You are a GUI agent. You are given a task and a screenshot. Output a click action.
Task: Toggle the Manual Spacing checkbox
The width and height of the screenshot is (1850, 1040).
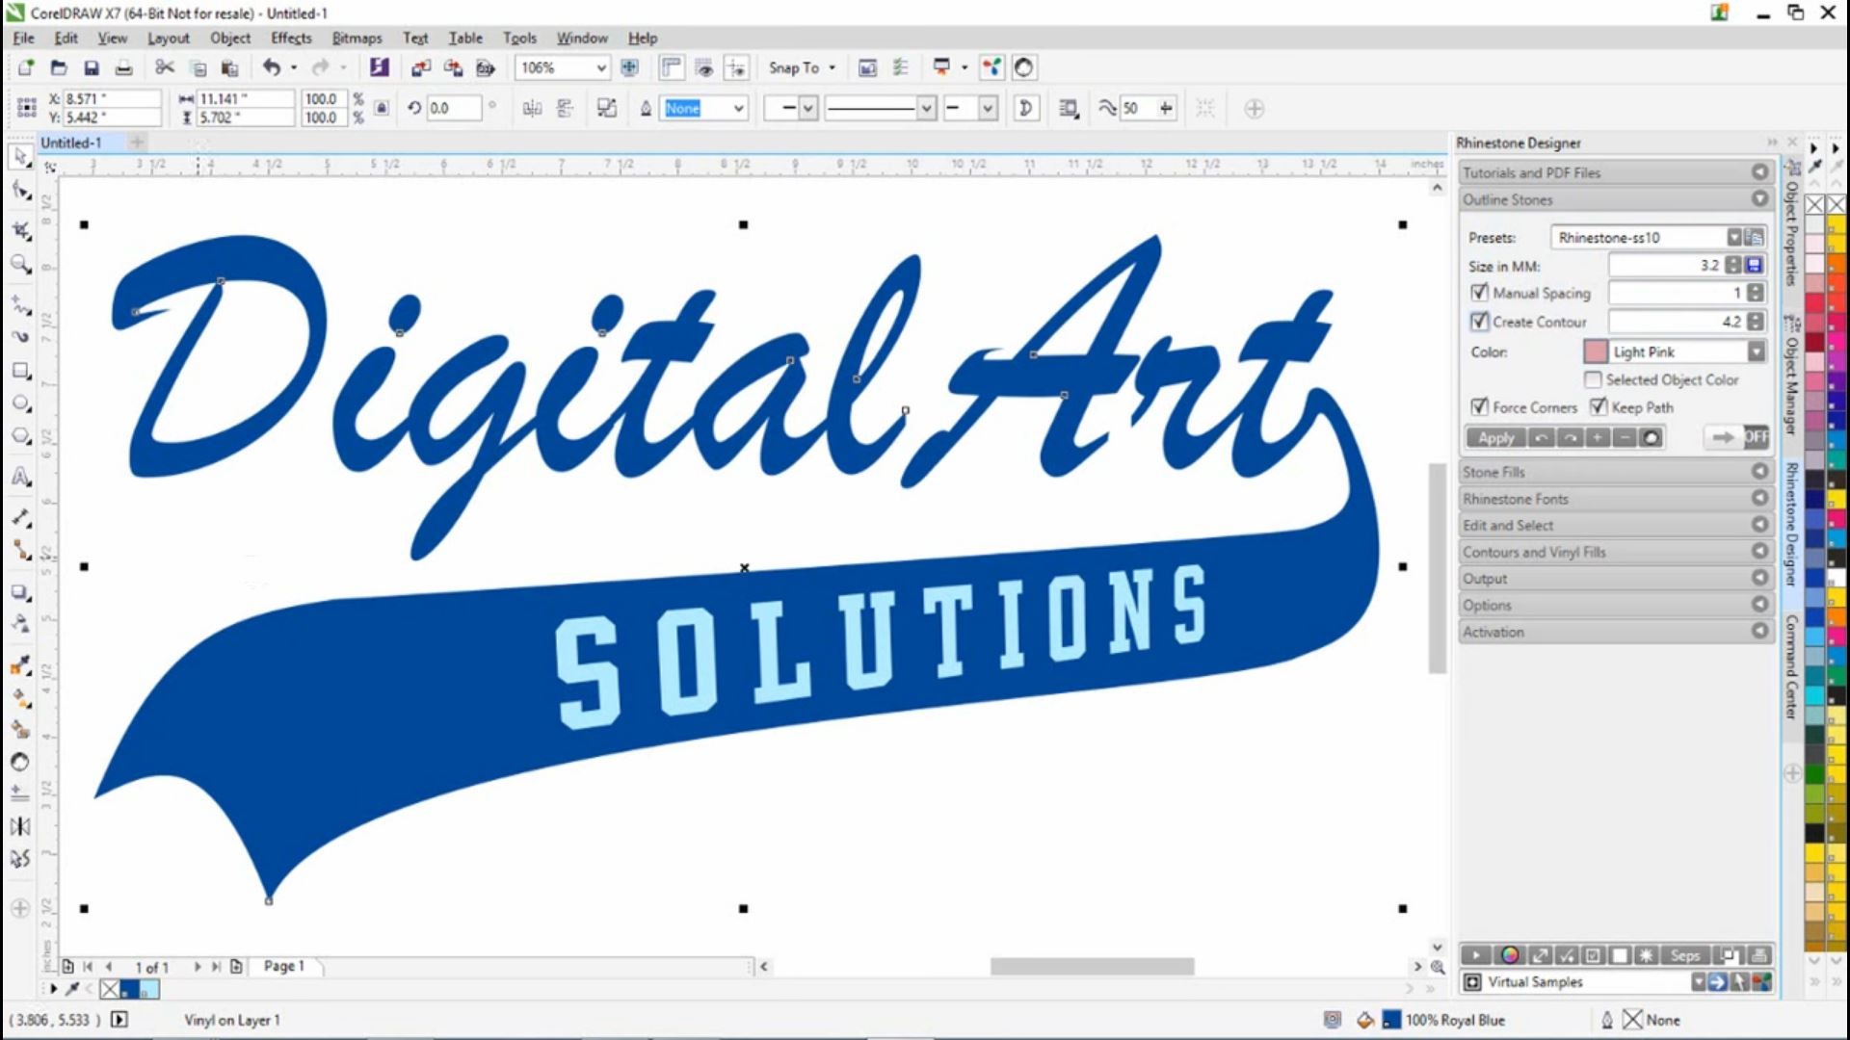click(1479, 292)
